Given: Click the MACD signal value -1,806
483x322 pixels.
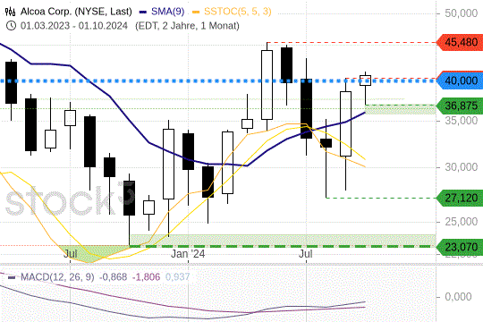Looking at the screenshot, I should [x=146, y=277].
